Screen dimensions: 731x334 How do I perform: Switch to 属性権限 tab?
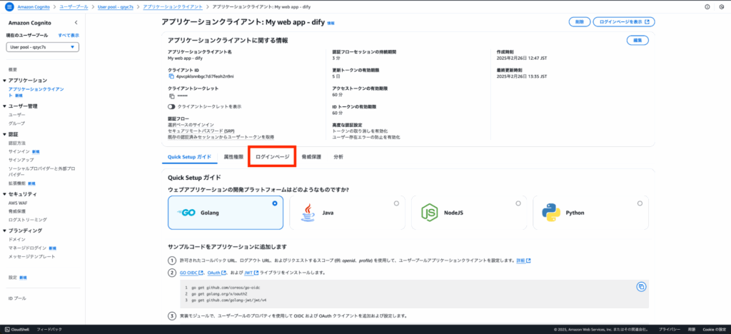pyautogui.click(x=233, y=157)
